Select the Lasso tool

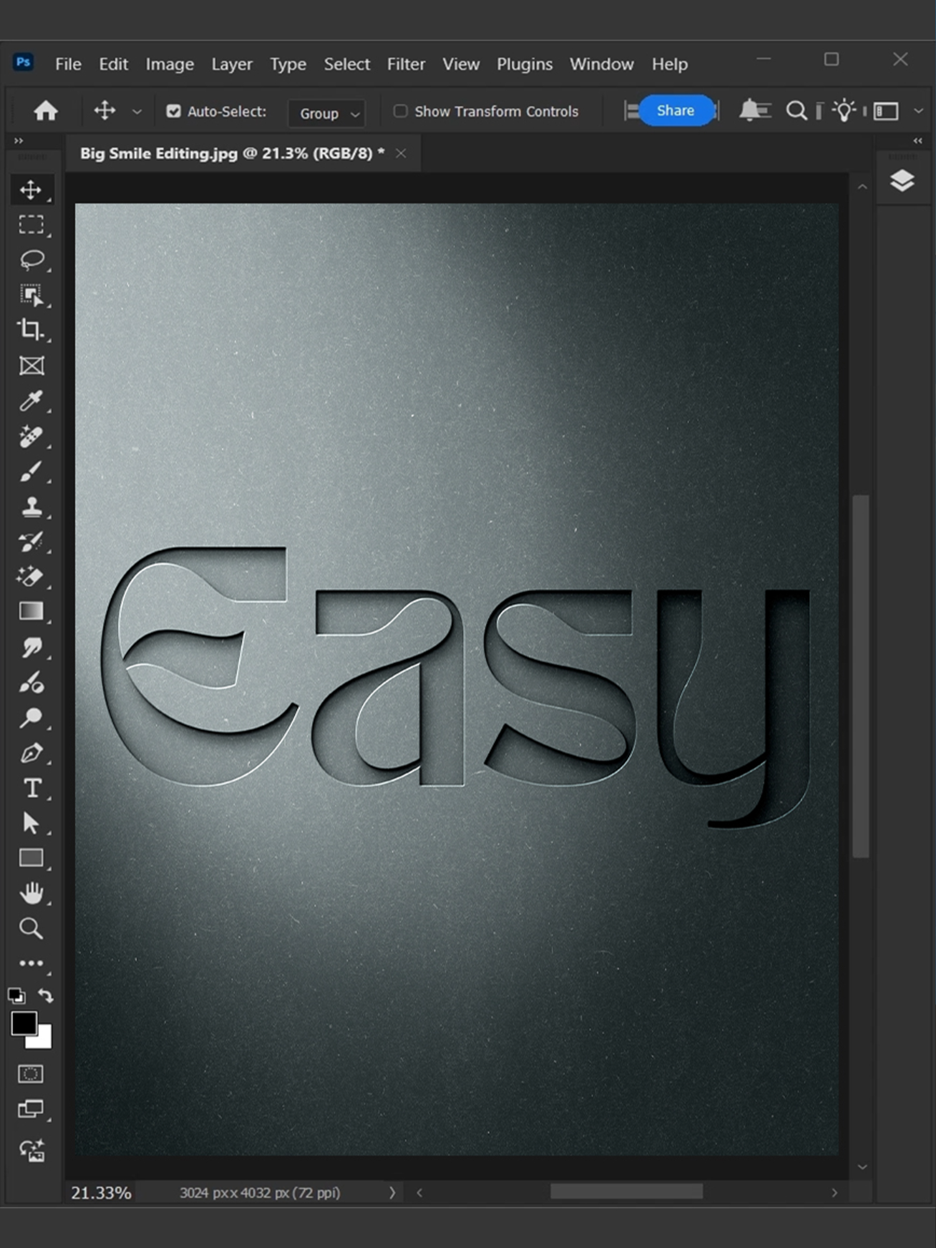coord(31,260)
